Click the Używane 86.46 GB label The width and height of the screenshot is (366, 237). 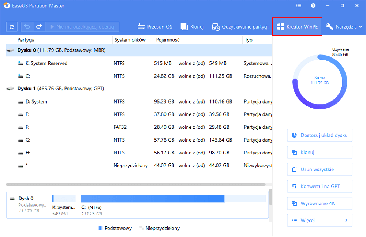point(340,52)
